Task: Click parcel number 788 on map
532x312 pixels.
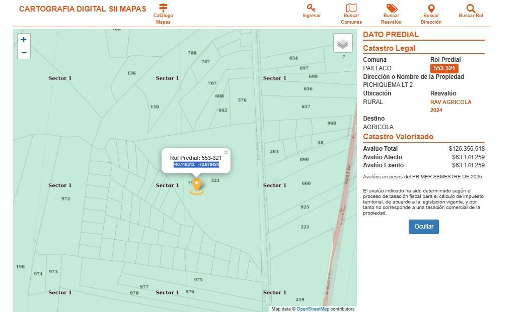Action: click(x=192, y=53)
